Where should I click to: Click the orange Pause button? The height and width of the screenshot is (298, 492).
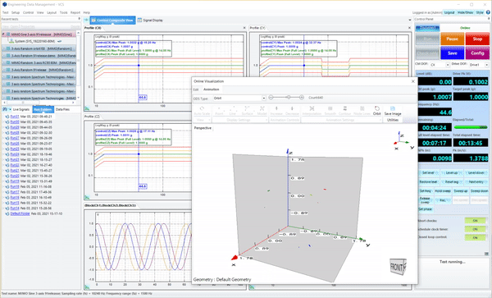tap(452, 39)
